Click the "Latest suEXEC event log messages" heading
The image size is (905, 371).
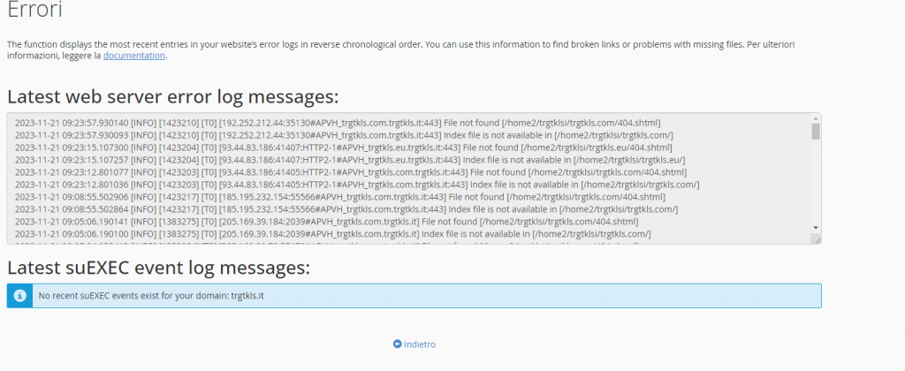(159, 266)
